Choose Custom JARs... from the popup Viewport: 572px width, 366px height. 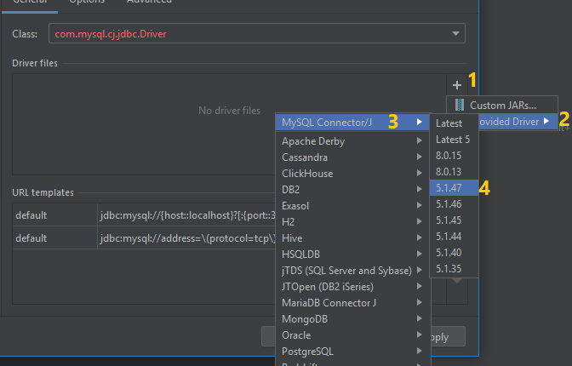coord(502,105)
